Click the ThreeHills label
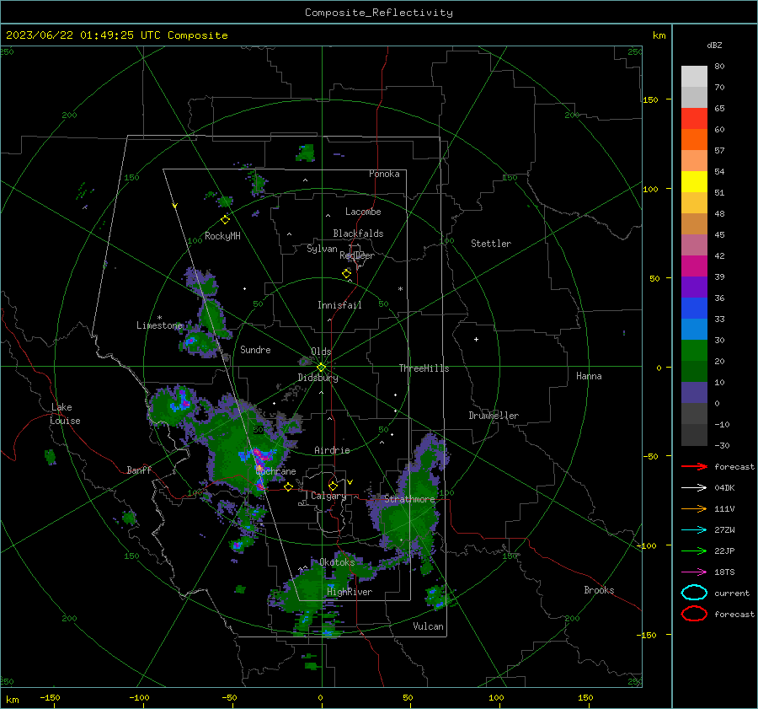The width and height of the screenshot is (758, 709). 424,368
